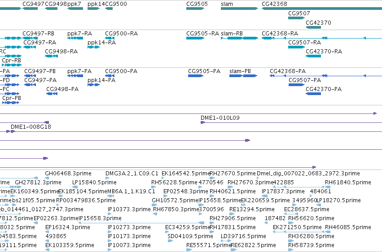Select the LP18270.5prime label

point(338,200)
